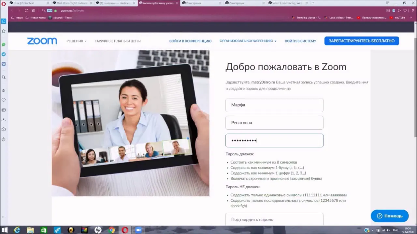Switch to the ProtonMail tab
This screenshot has height=234, width=417.
coord(29,3)
